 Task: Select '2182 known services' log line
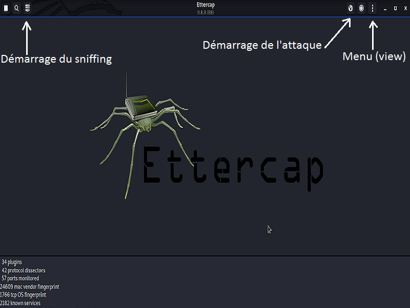[20, 303]
